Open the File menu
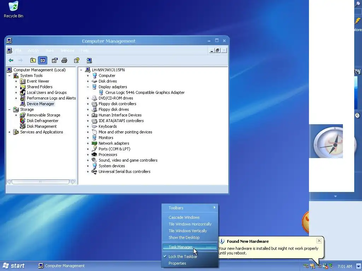Viewport: 362px width, 271px height. point(18,50)
